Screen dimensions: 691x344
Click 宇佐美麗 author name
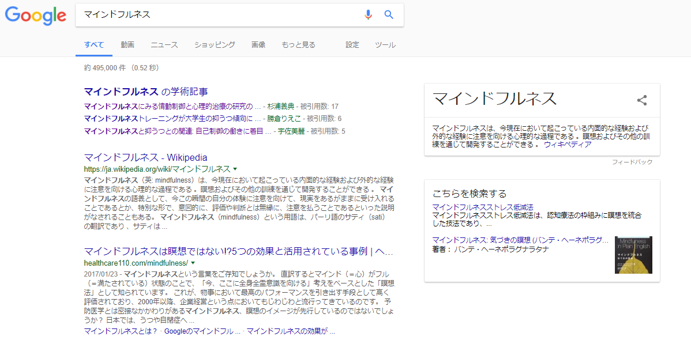291,131
